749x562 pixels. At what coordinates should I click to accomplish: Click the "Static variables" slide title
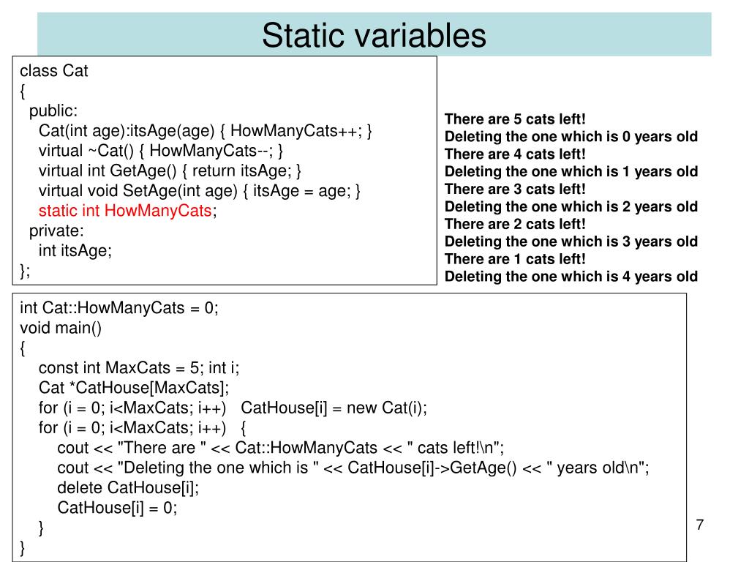(374, 35)
